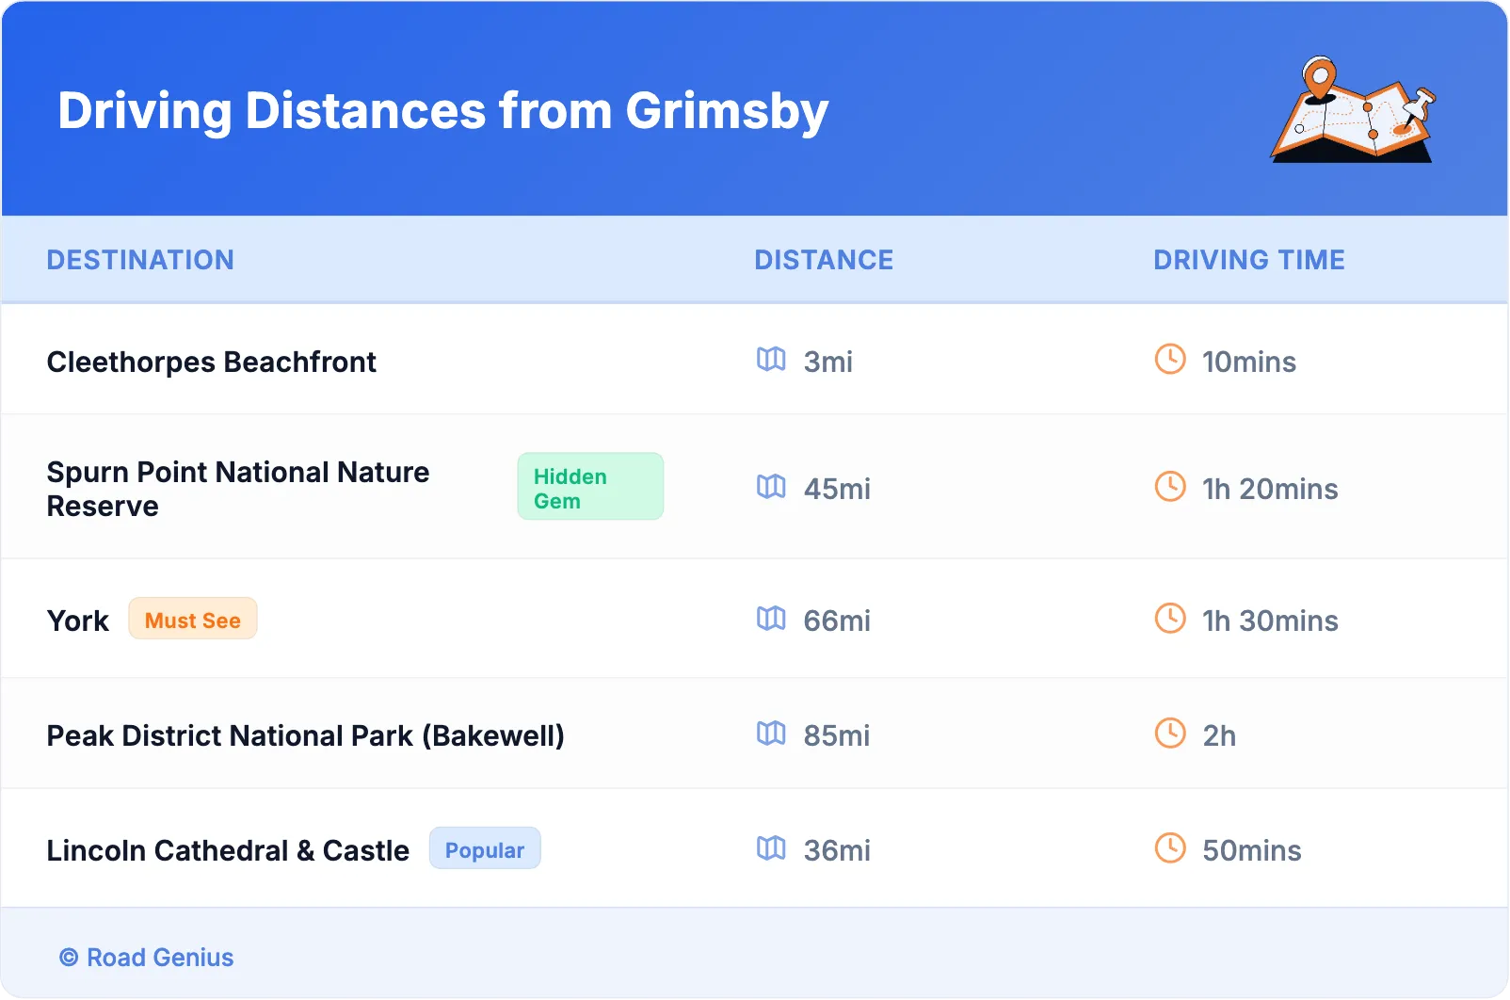1510x1000 pixels.
Task: Click the clock icon beside 10mins
Action: pyautogui.click(x=1170, y=359)
